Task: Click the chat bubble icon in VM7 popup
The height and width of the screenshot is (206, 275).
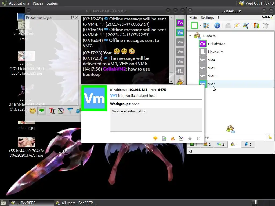Action: click(155, 138)
